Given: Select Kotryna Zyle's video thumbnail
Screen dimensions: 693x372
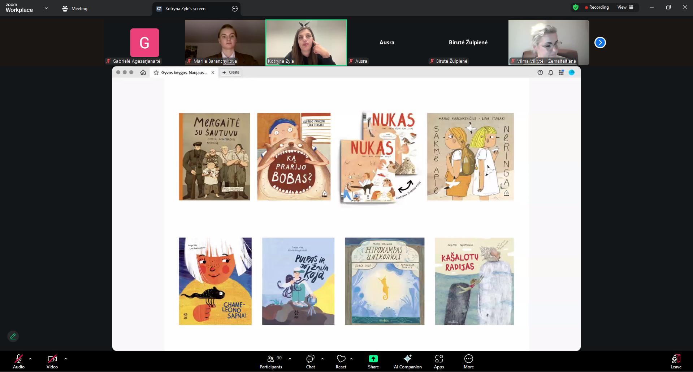Looking at the screenshot, I should (306, 42).
